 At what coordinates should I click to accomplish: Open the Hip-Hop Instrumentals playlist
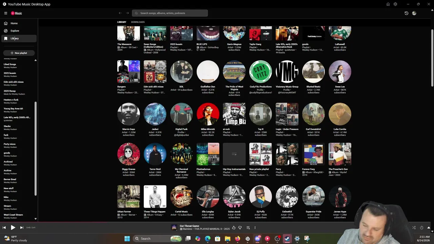(x=234, y=154)
